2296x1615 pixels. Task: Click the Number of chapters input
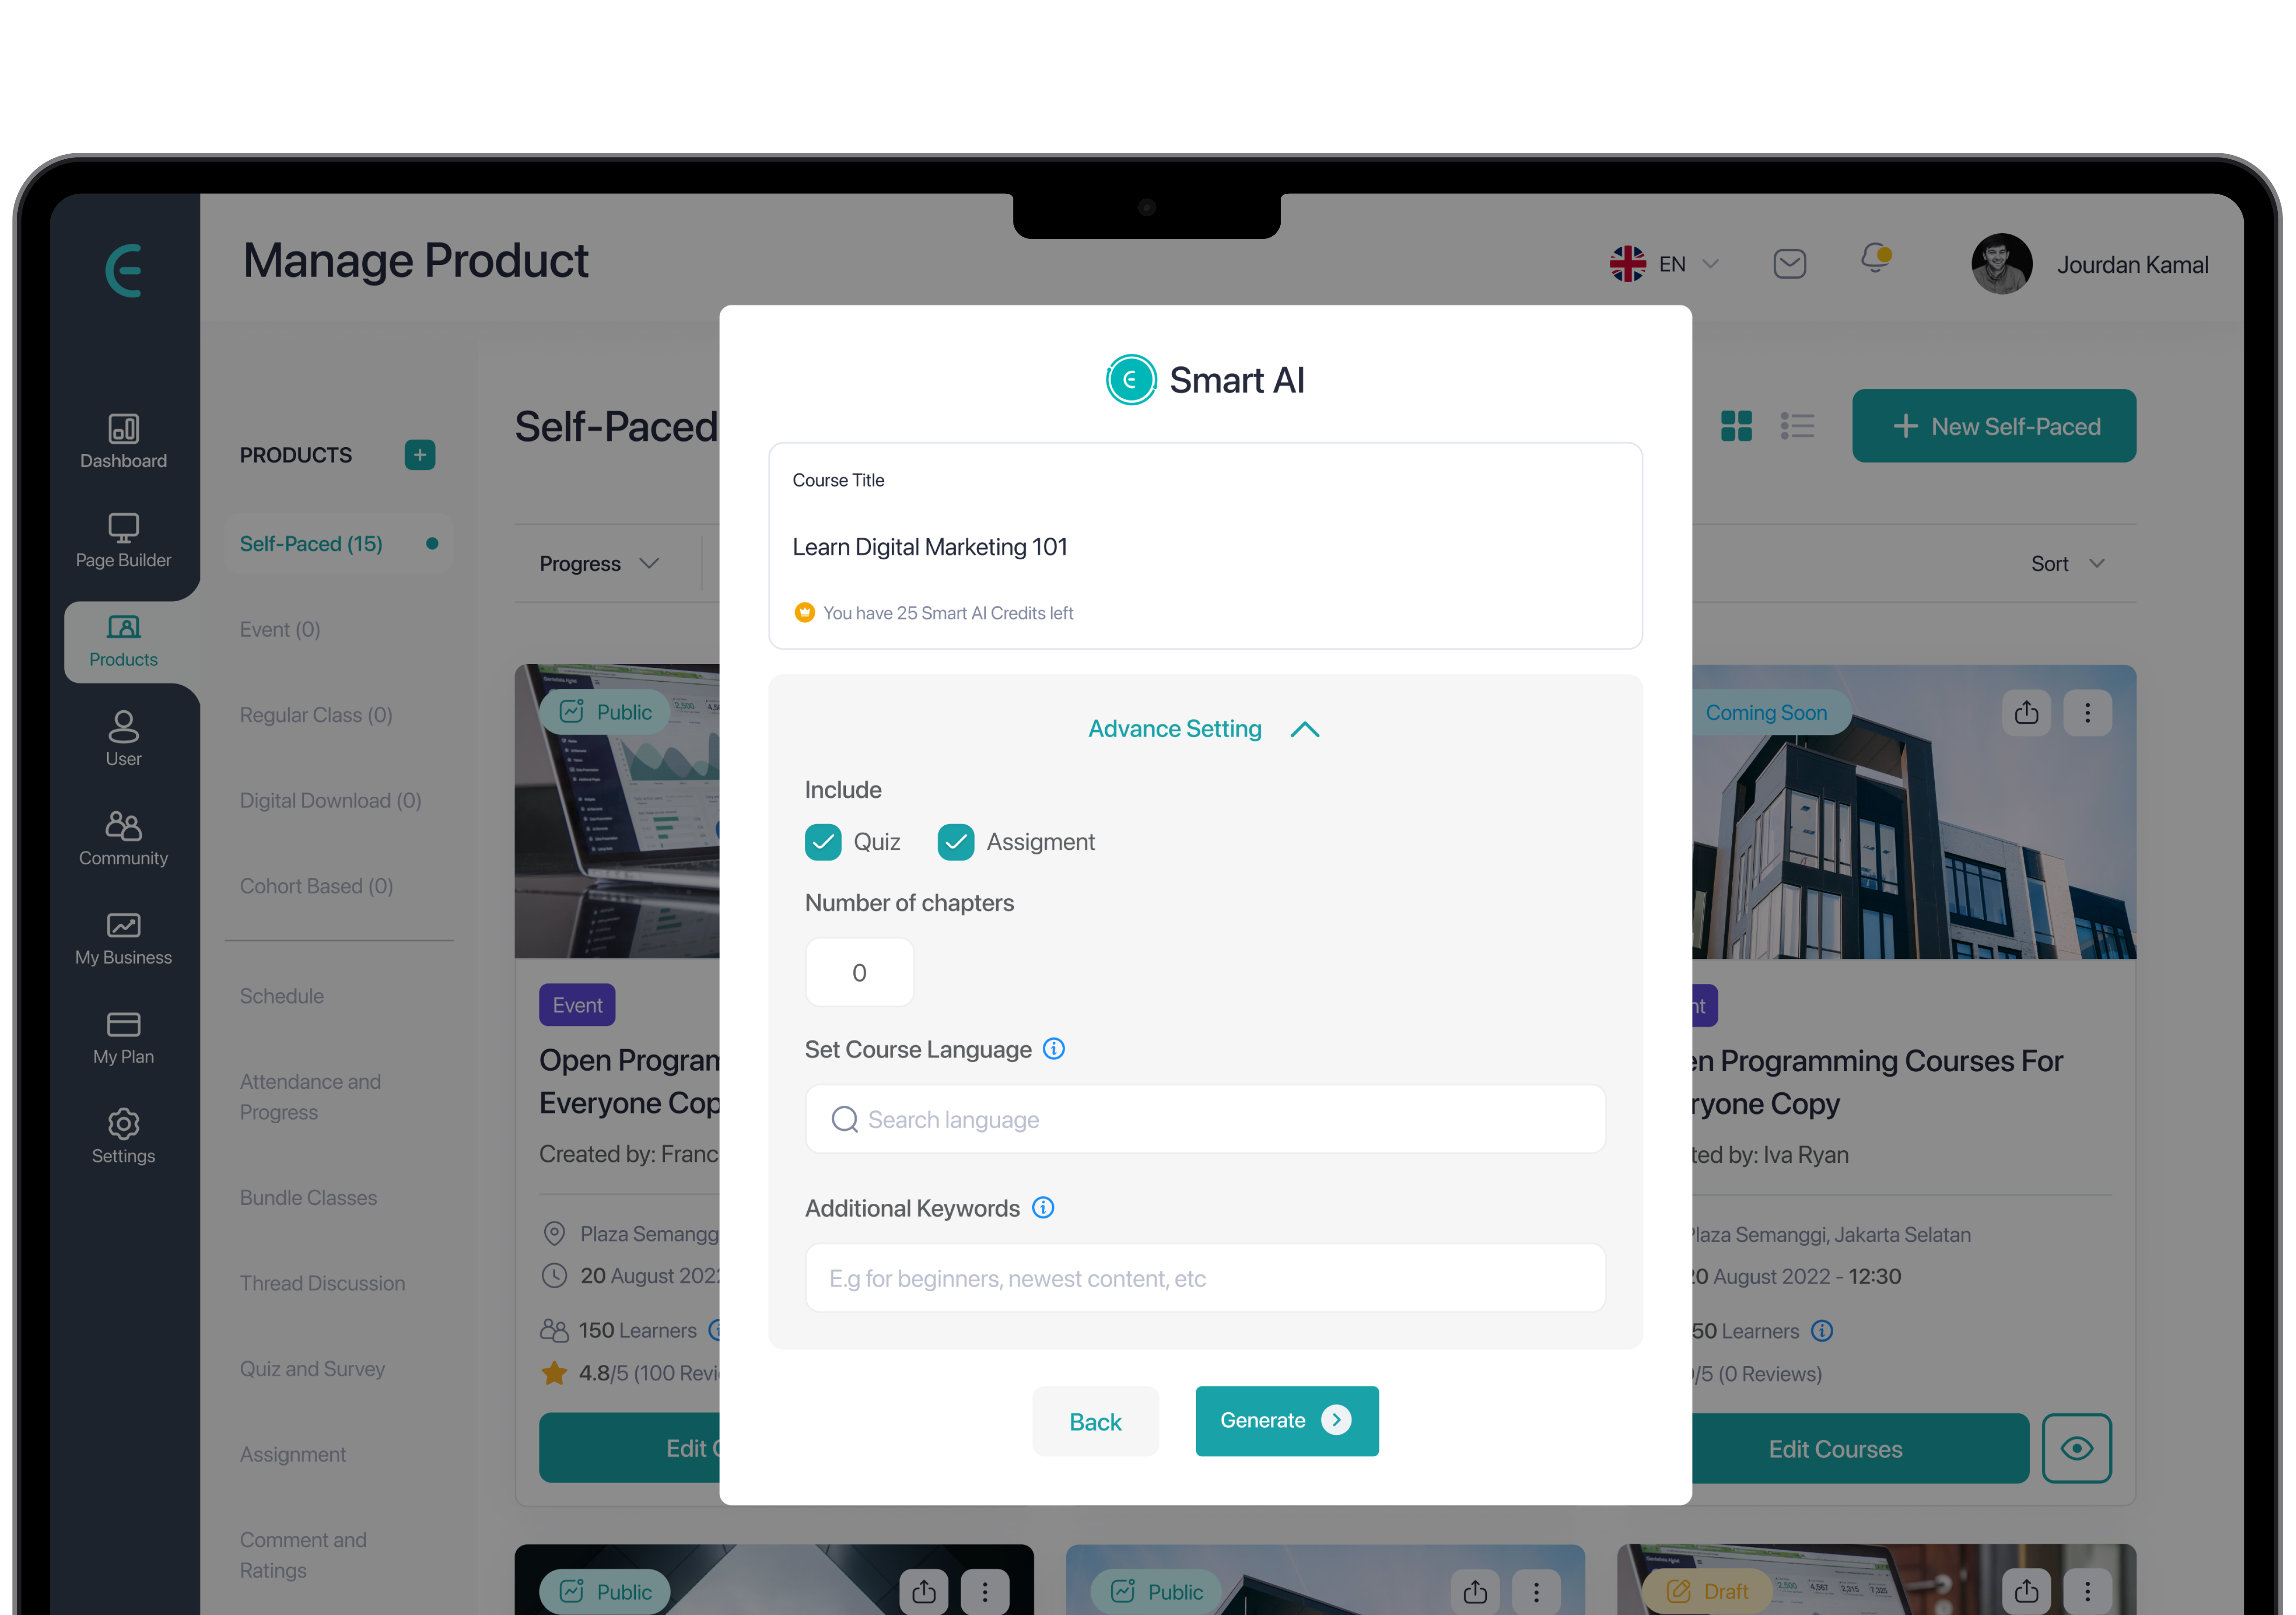click(x=858, y=972)
